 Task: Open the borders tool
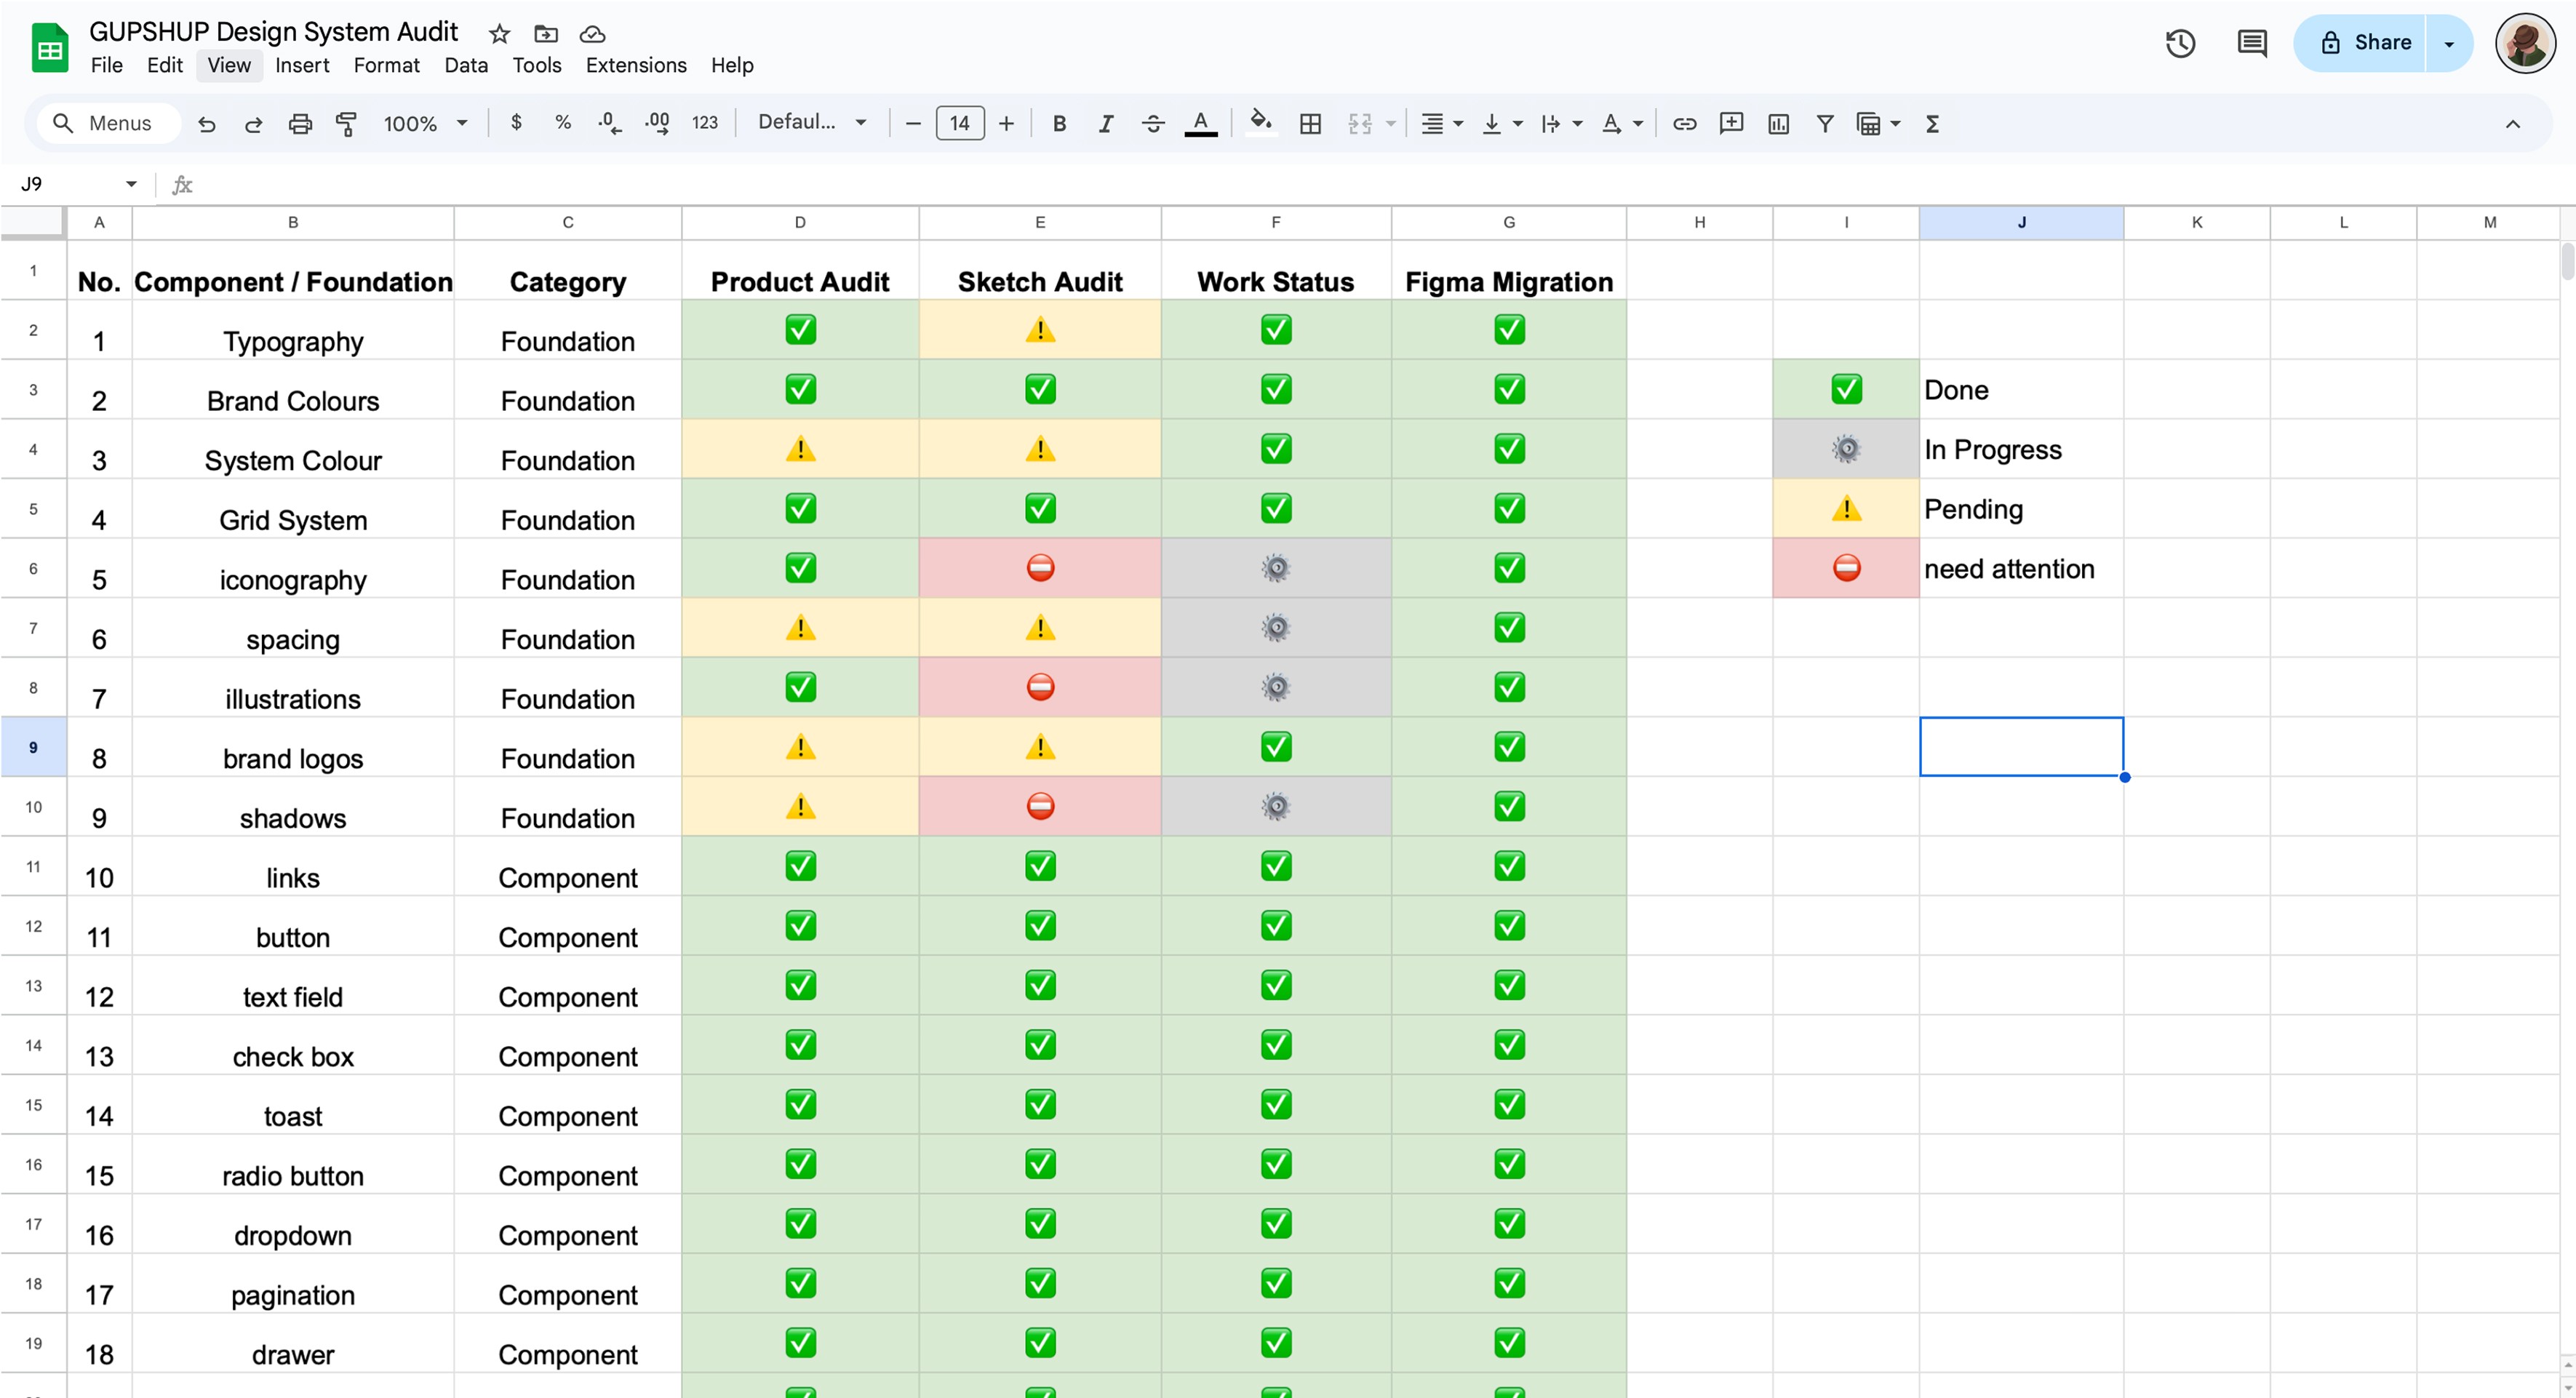(x=1310, y=124)
